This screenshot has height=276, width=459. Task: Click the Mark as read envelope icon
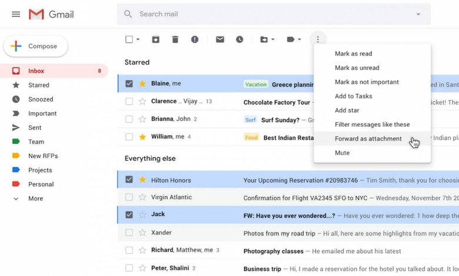pyautogui.click(x=219, y=39)
